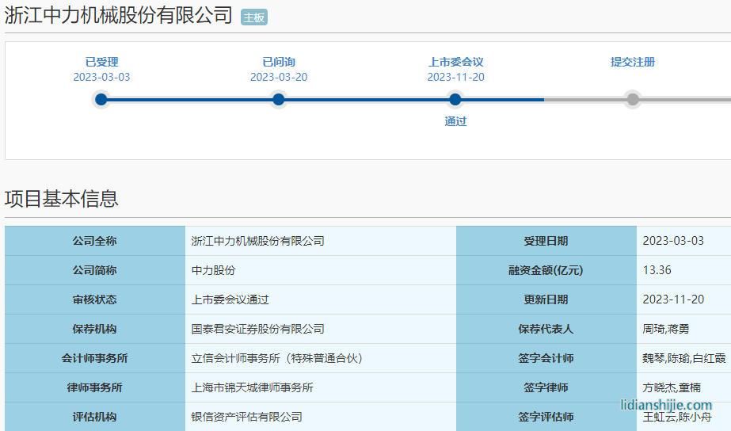Click 银信资产评估有限公司 appraisal firm cell
Viewport: 731px width, 431px height.
246,417
